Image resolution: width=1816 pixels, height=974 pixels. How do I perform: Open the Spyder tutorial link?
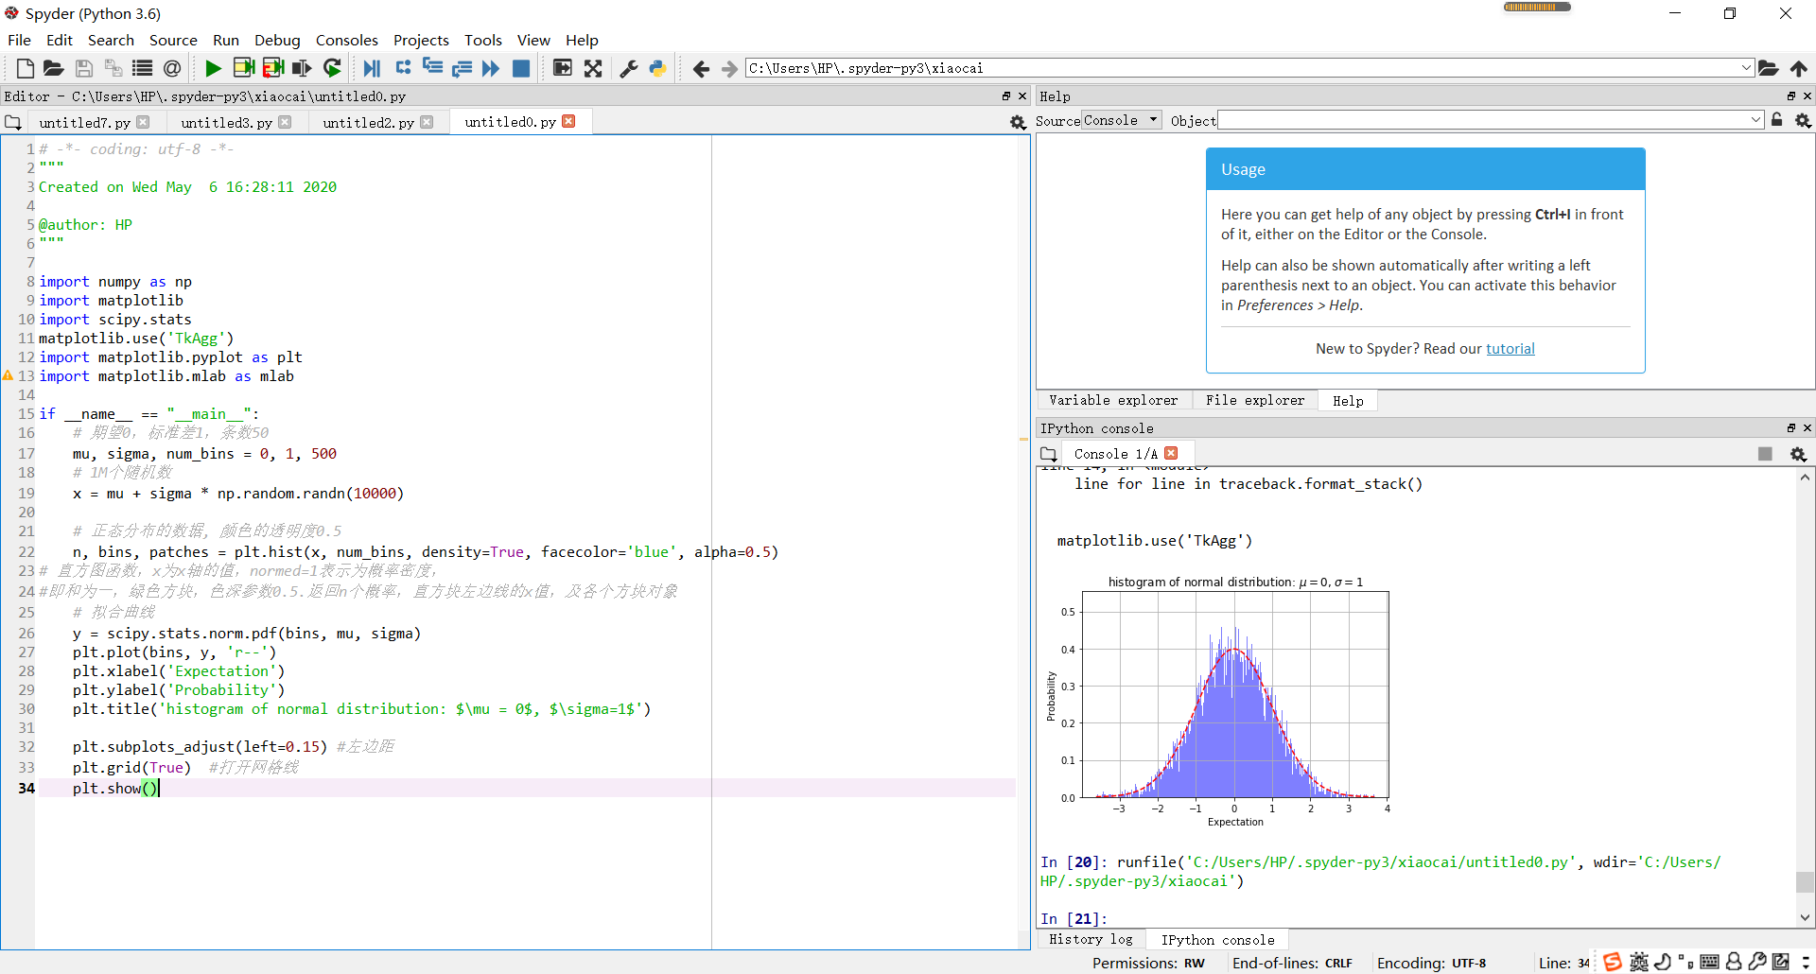click(x=1510, y=349)
